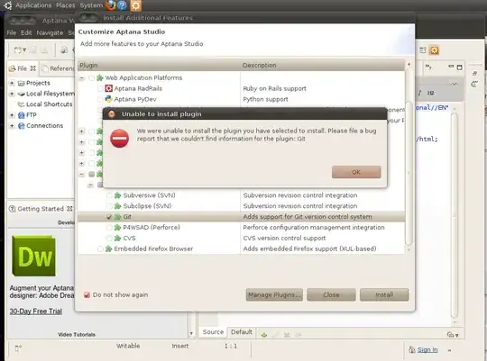Viewport: 487px width, 361px height.
Task: Click the Dreamweaver Dw logo image
Action: click(x=34, y=256)
